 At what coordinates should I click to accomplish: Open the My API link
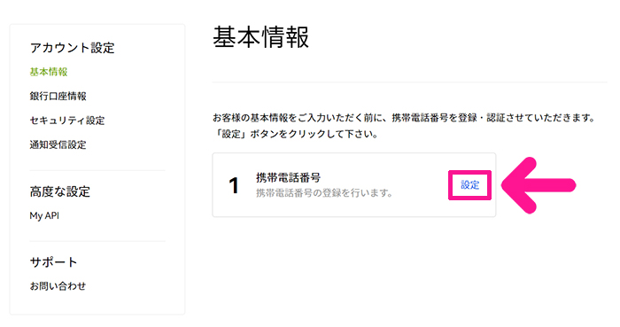click(x=44, y=216)
